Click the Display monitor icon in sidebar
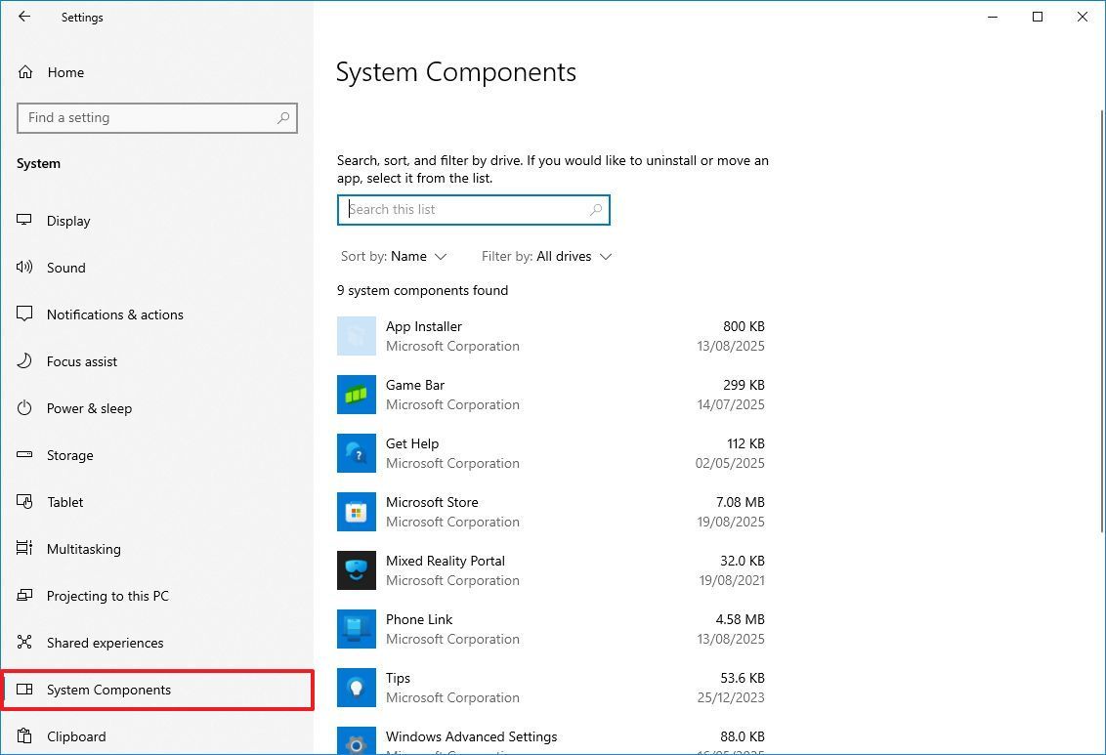Viewport: 1106px width, 755px height. (23, 221)
